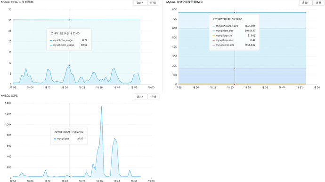Select mysql.cpu_usage entry in the tooltip
The image size is (325, 182).
tap(69, 40)
